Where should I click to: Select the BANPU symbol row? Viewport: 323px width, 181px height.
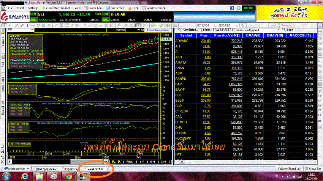click(x=246, y=79)
